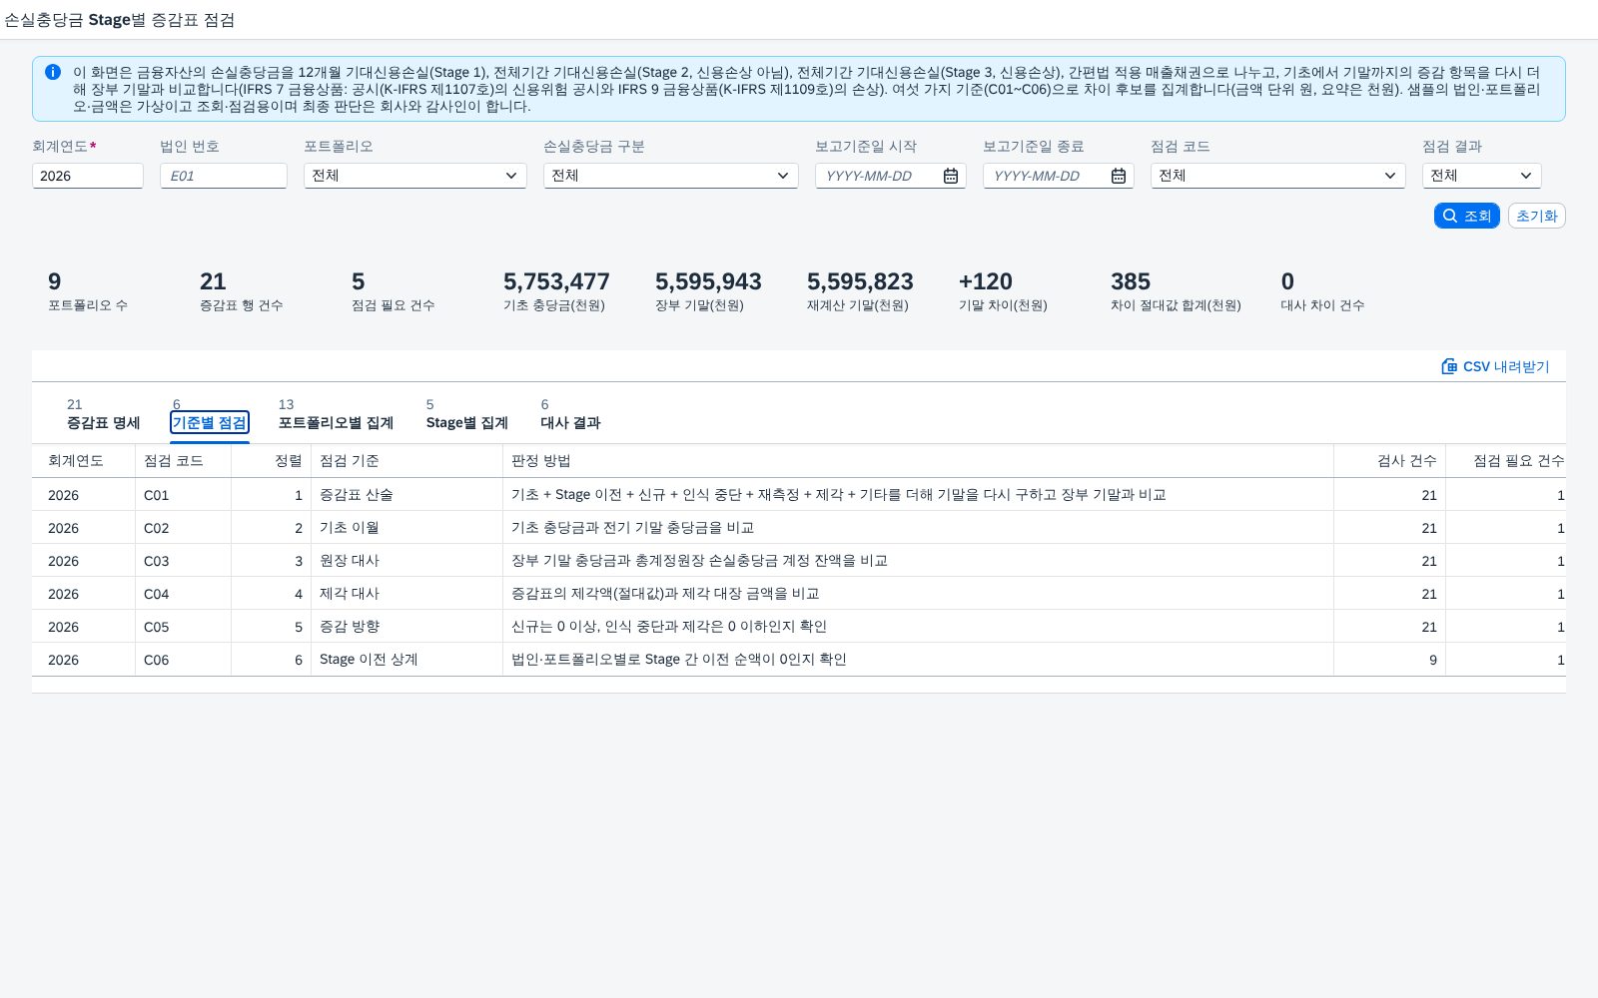Click the 점검 필요 건수 column header

[x=1505, y=460]
